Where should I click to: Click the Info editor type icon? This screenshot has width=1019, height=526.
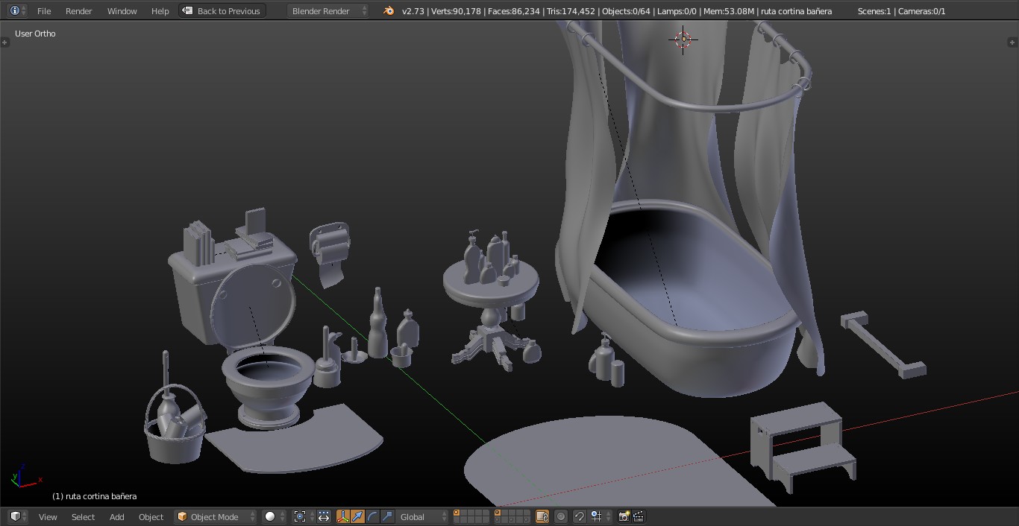point(16,10)
